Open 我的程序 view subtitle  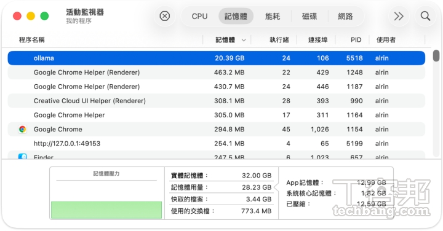coord(79,21)
